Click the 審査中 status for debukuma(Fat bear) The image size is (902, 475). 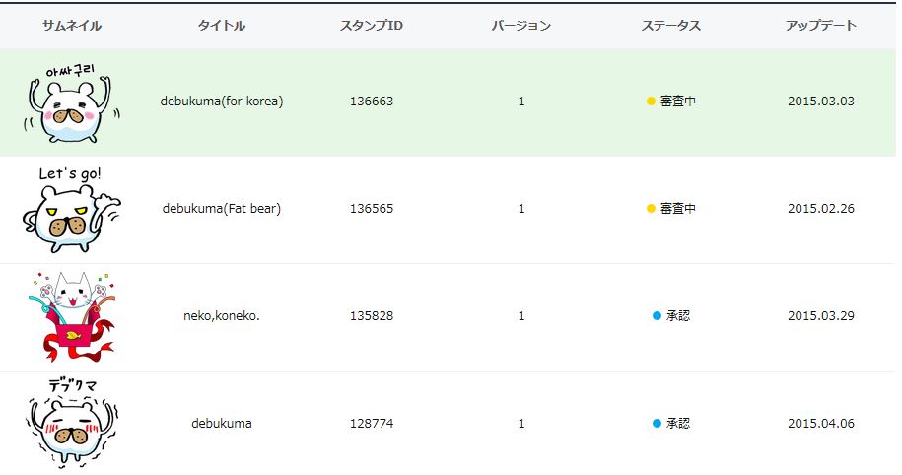(677, 209)
